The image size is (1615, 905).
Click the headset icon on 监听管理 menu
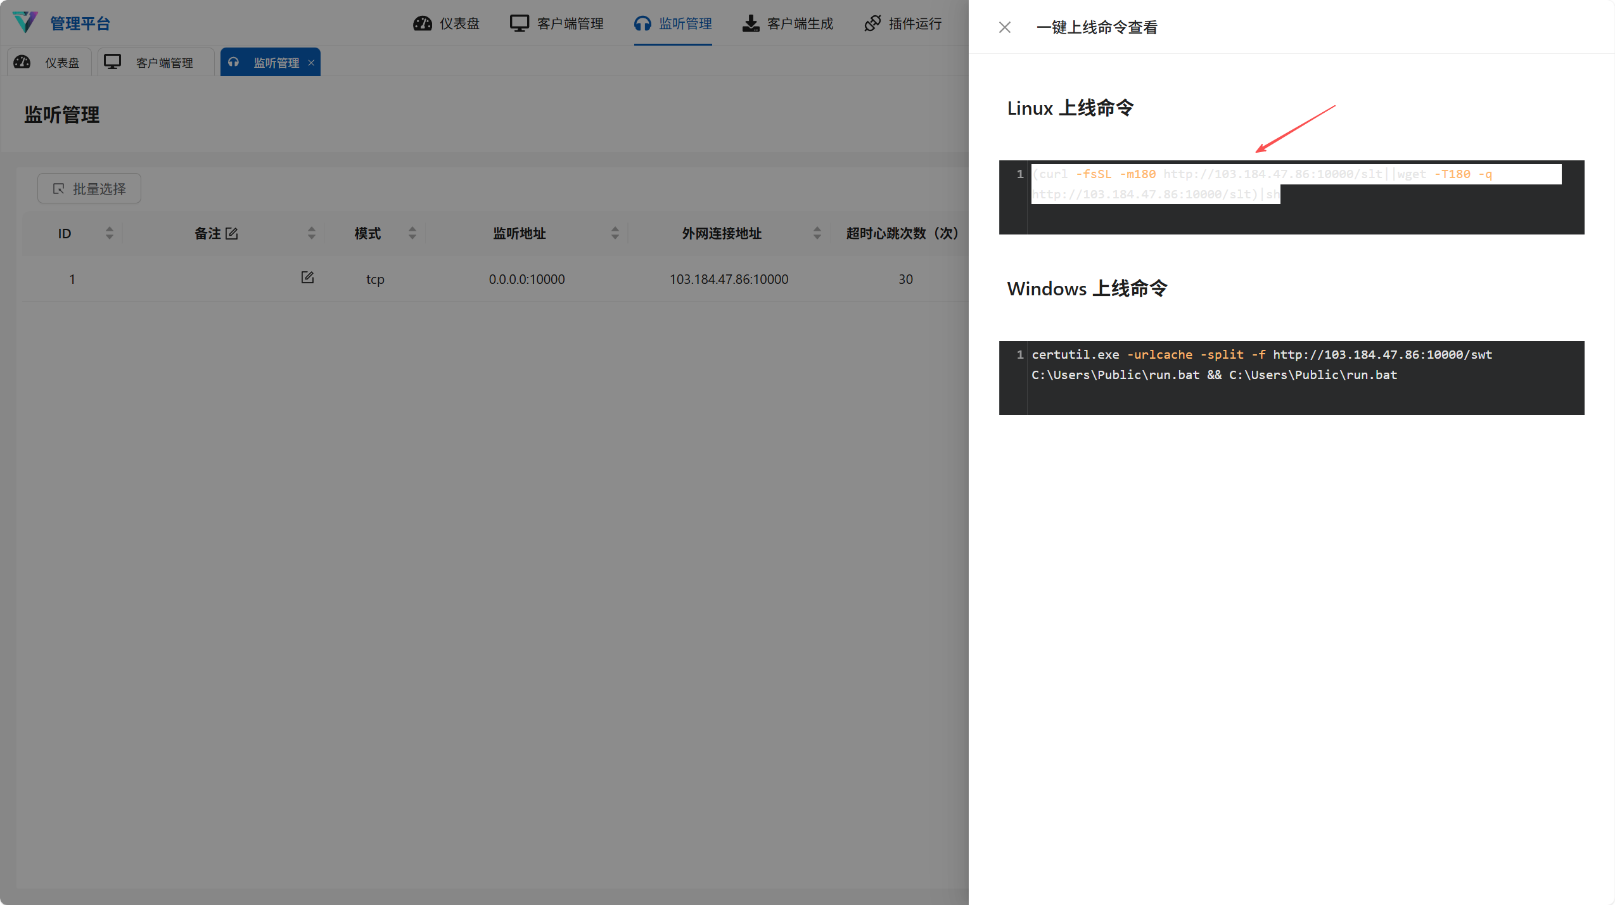(x=642, y=23)
